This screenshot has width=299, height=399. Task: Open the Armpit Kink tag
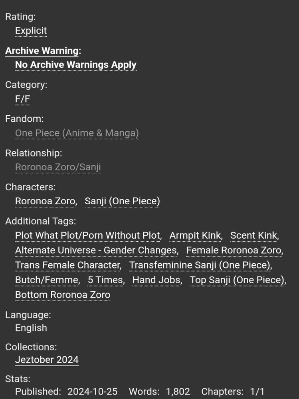point(195,235)
